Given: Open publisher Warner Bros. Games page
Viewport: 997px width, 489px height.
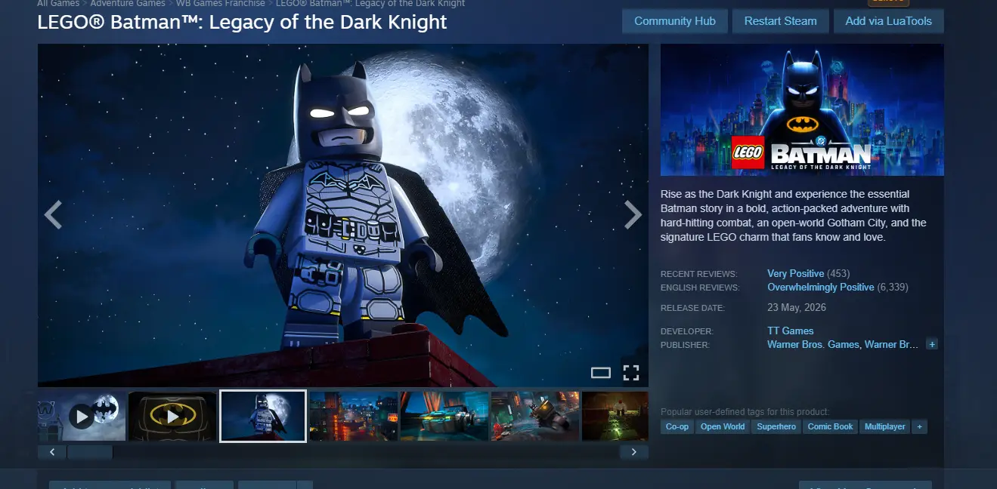Looking at the screenshot, I should [813, 345].
